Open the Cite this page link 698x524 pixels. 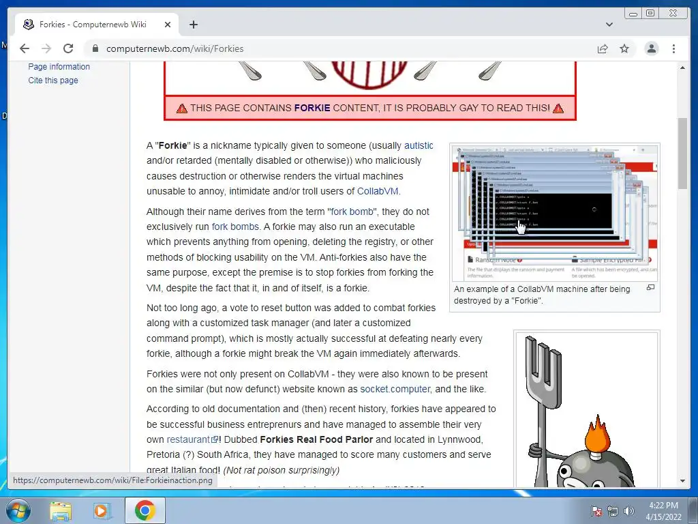tap(53, 81)
